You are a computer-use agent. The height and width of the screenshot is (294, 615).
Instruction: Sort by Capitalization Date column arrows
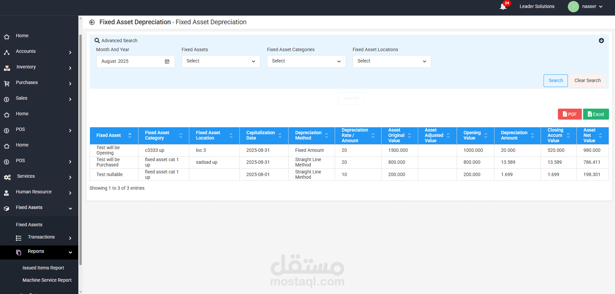coord(280,135)
